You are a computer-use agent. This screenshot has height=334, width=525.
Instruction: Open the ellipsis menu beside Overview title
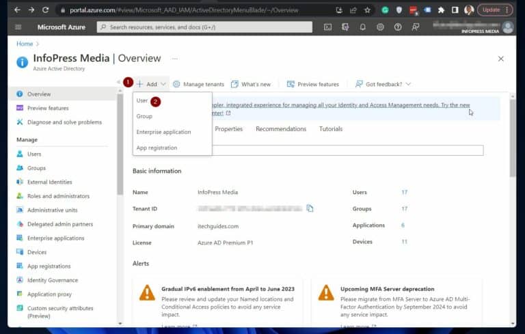(x=175, y=59)
